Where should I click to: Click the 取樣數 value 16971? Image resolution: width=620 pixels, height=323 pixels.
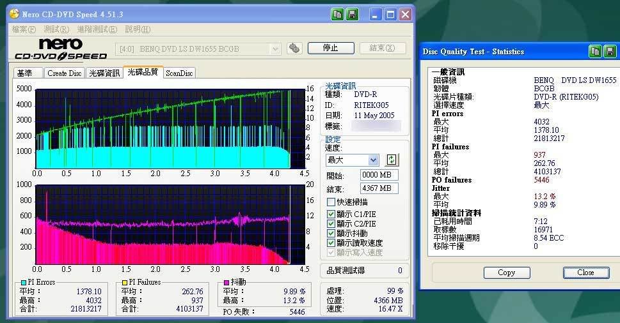coord(543,230)
